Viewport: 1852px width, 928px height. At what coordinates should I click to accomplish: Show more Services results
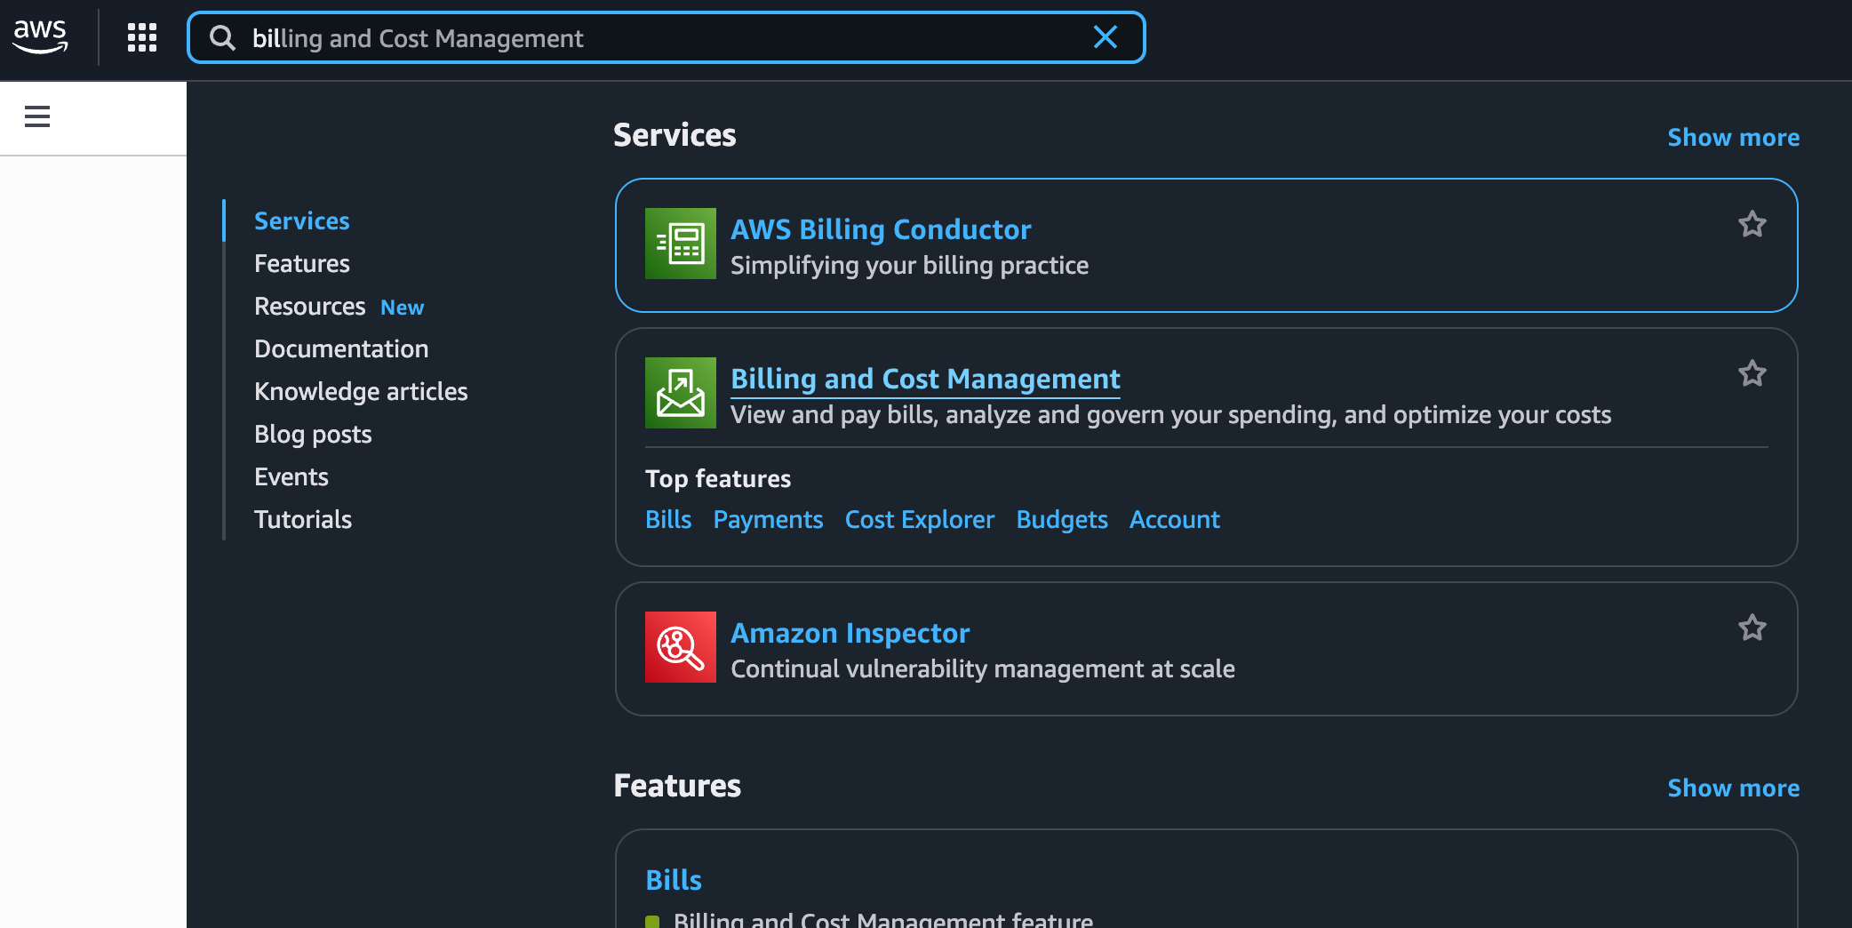[x=1733, y=137]
